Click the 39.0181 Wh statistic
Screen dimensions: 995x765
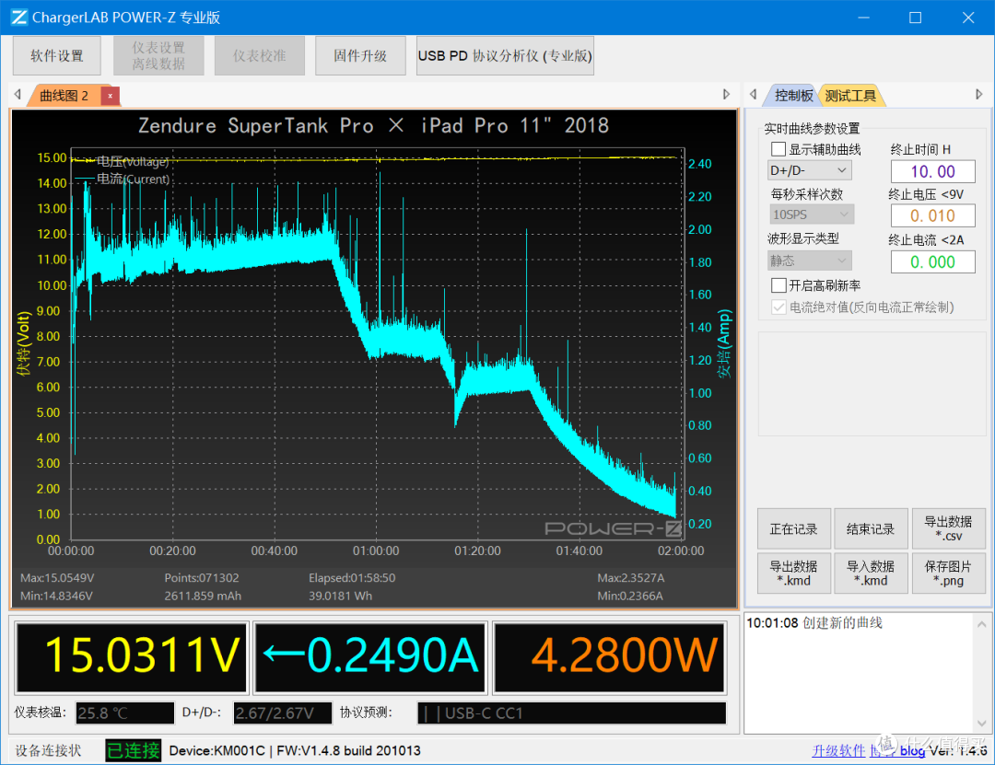(x=340, y=596)
